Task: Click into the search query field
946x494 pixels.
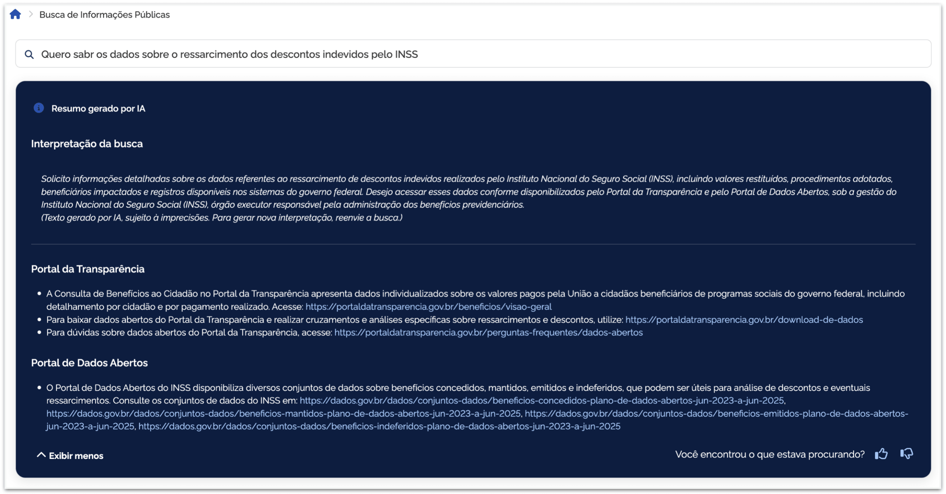Action: click(473, 54)
